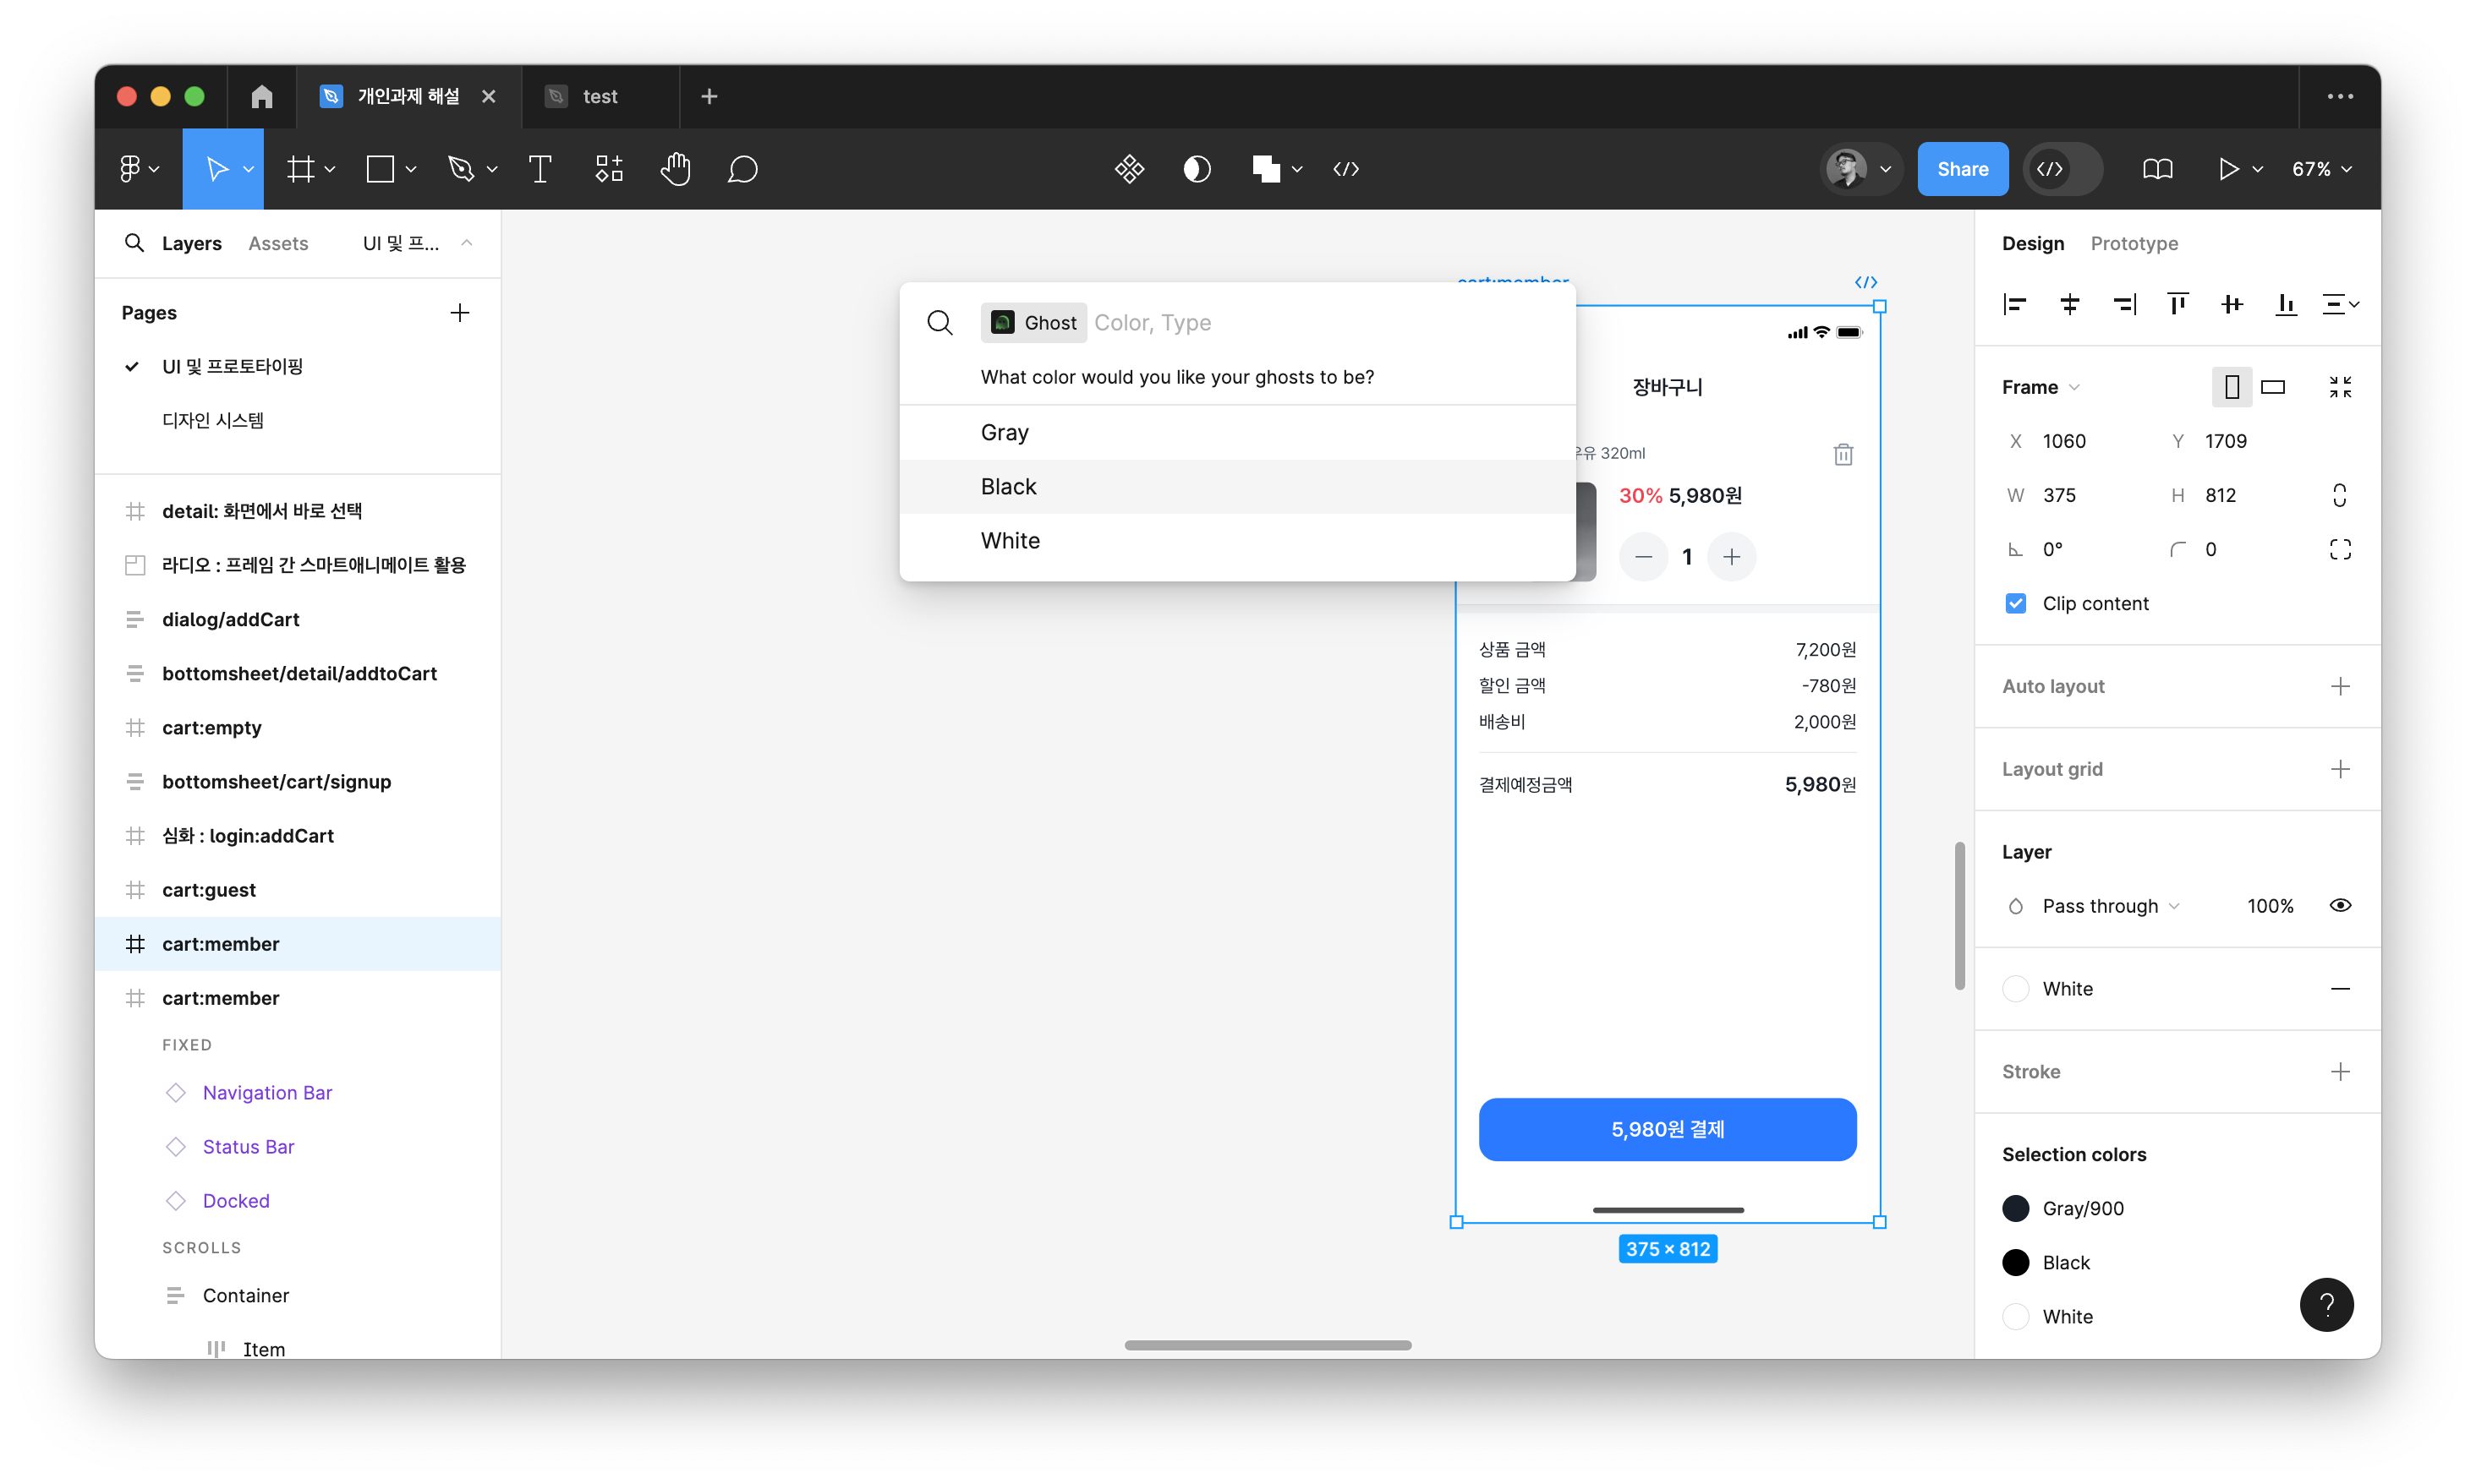Select the Hand tool
2476x1484 pixels.
click(677, 169)
